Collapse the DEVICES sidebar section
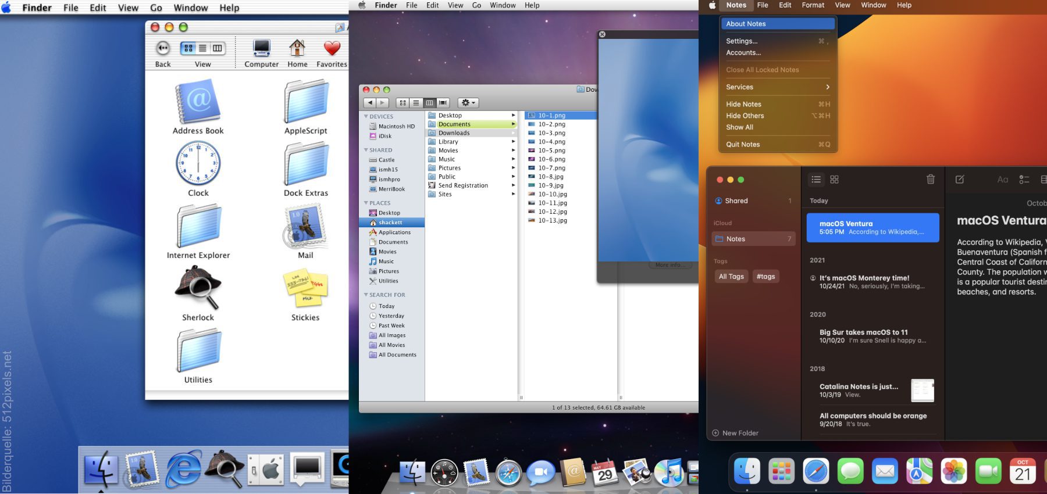Screen dimensions: 1047x494 [366, 116]
